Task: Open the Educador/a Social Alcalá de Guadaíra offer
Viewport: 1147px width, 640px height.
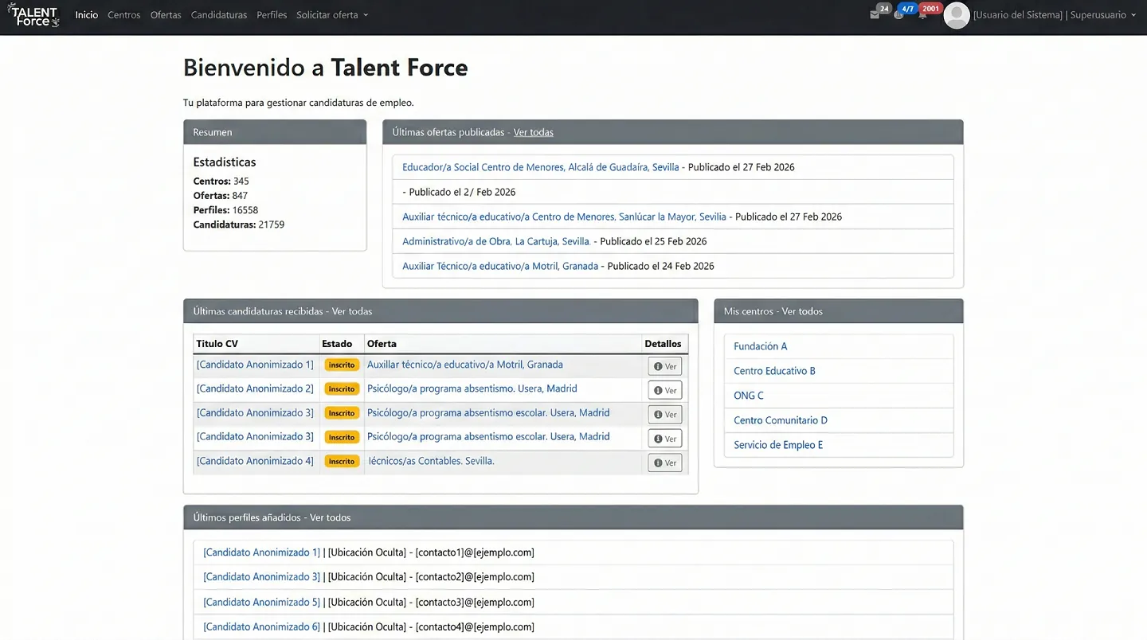Action: (x=541, y=167)
